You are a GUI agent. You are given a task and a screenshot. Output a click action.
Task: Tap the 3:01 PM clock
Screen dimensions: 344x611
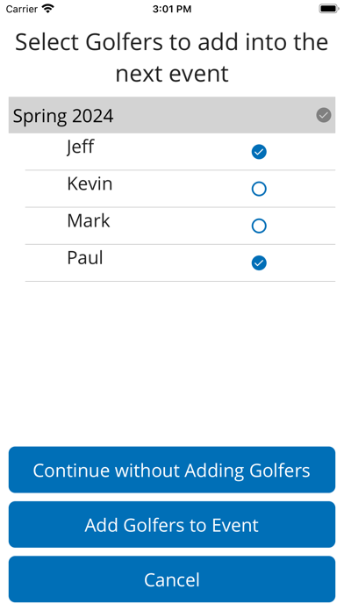pyautogui.click(x=172, y=9)
